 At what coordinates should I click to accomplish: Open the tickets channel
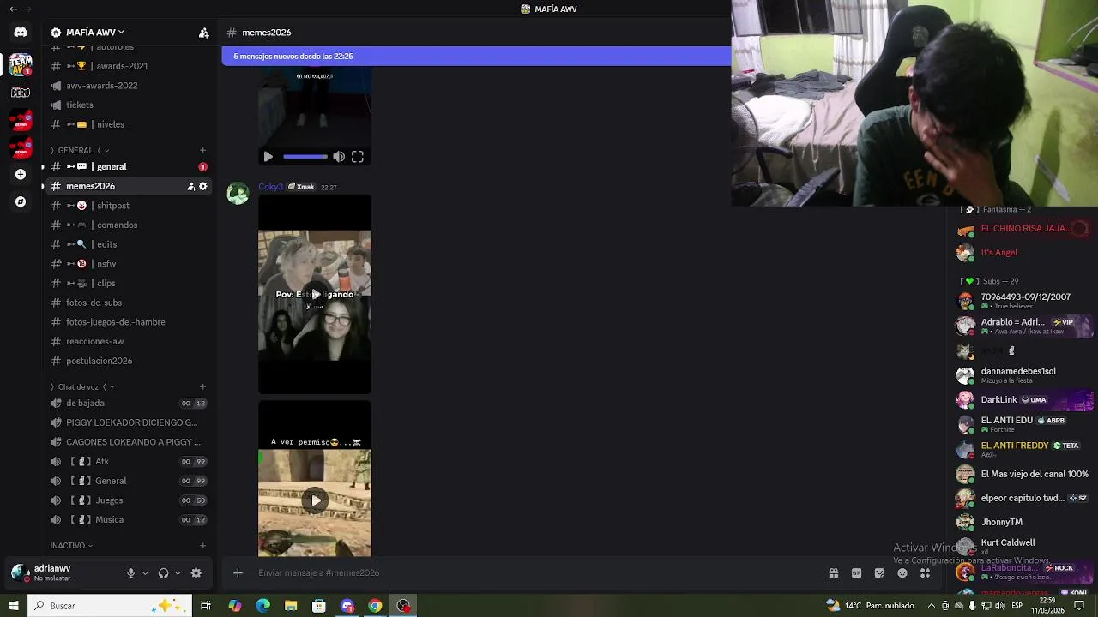(x=129, y=105)
